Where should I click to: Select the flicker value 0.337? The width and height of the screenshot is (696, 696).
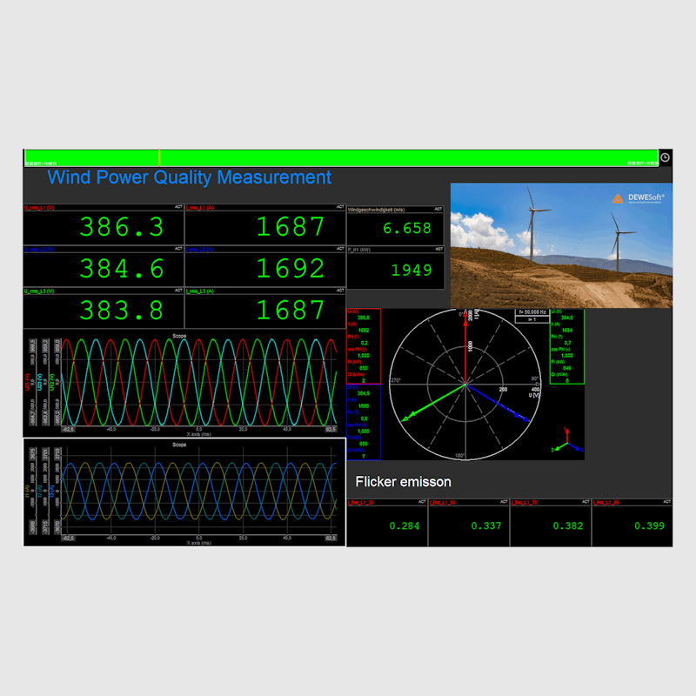coord(486,526)
